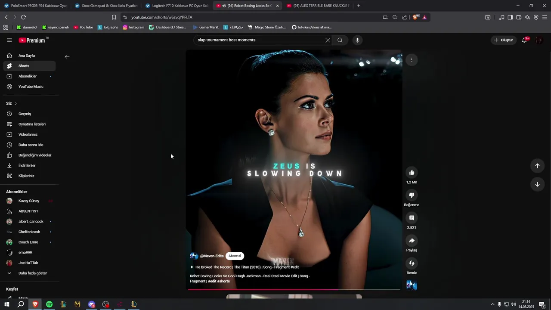Click Abone ol subscribe button
Screen dimensions: 551x310
pos(235,256)
